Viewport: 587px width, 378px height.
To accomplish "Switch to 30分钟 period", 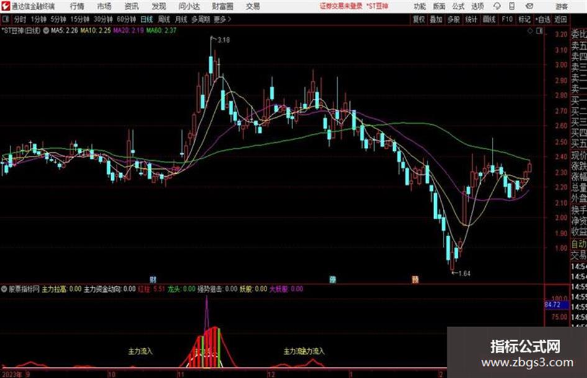I will (x=103, y=19).
